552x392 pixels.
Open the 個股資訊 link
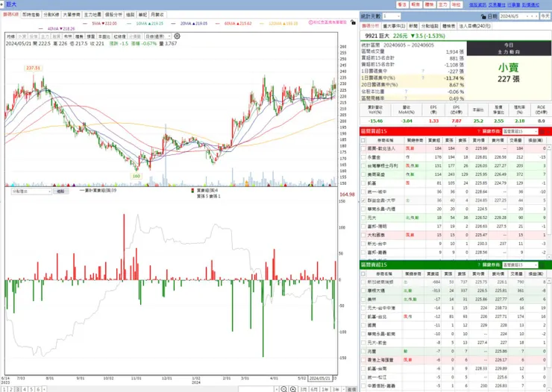(x=477, y=4)
